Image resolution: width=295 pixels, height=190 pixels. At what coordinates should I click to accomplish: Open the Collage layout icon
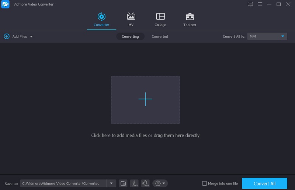coord(160,17)
